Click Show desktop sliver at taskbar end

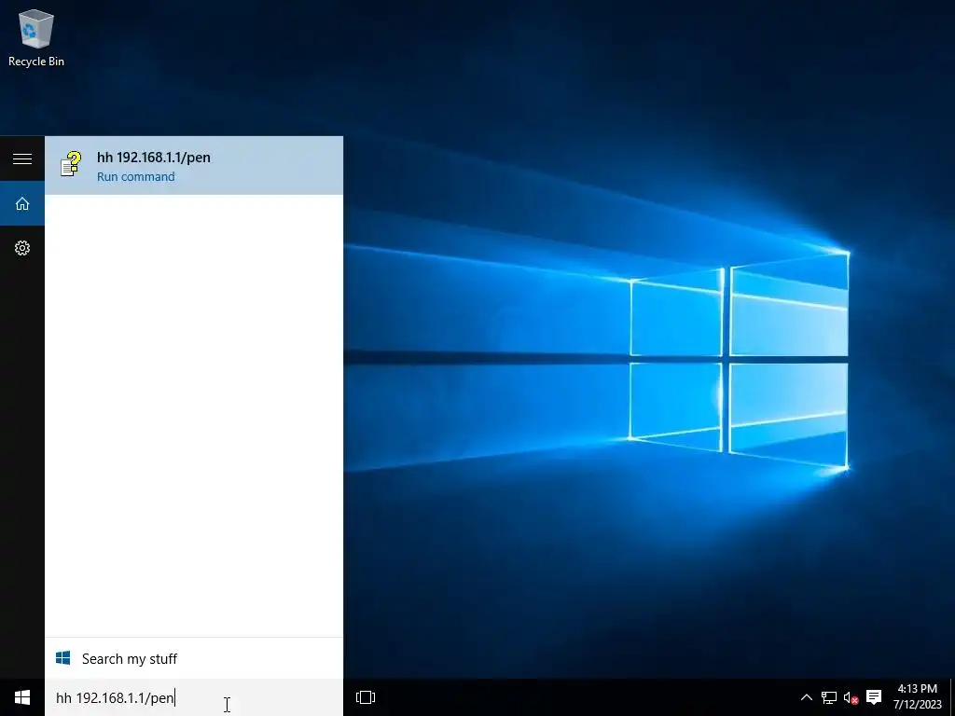pyautogui.click(x=952, y=697)
